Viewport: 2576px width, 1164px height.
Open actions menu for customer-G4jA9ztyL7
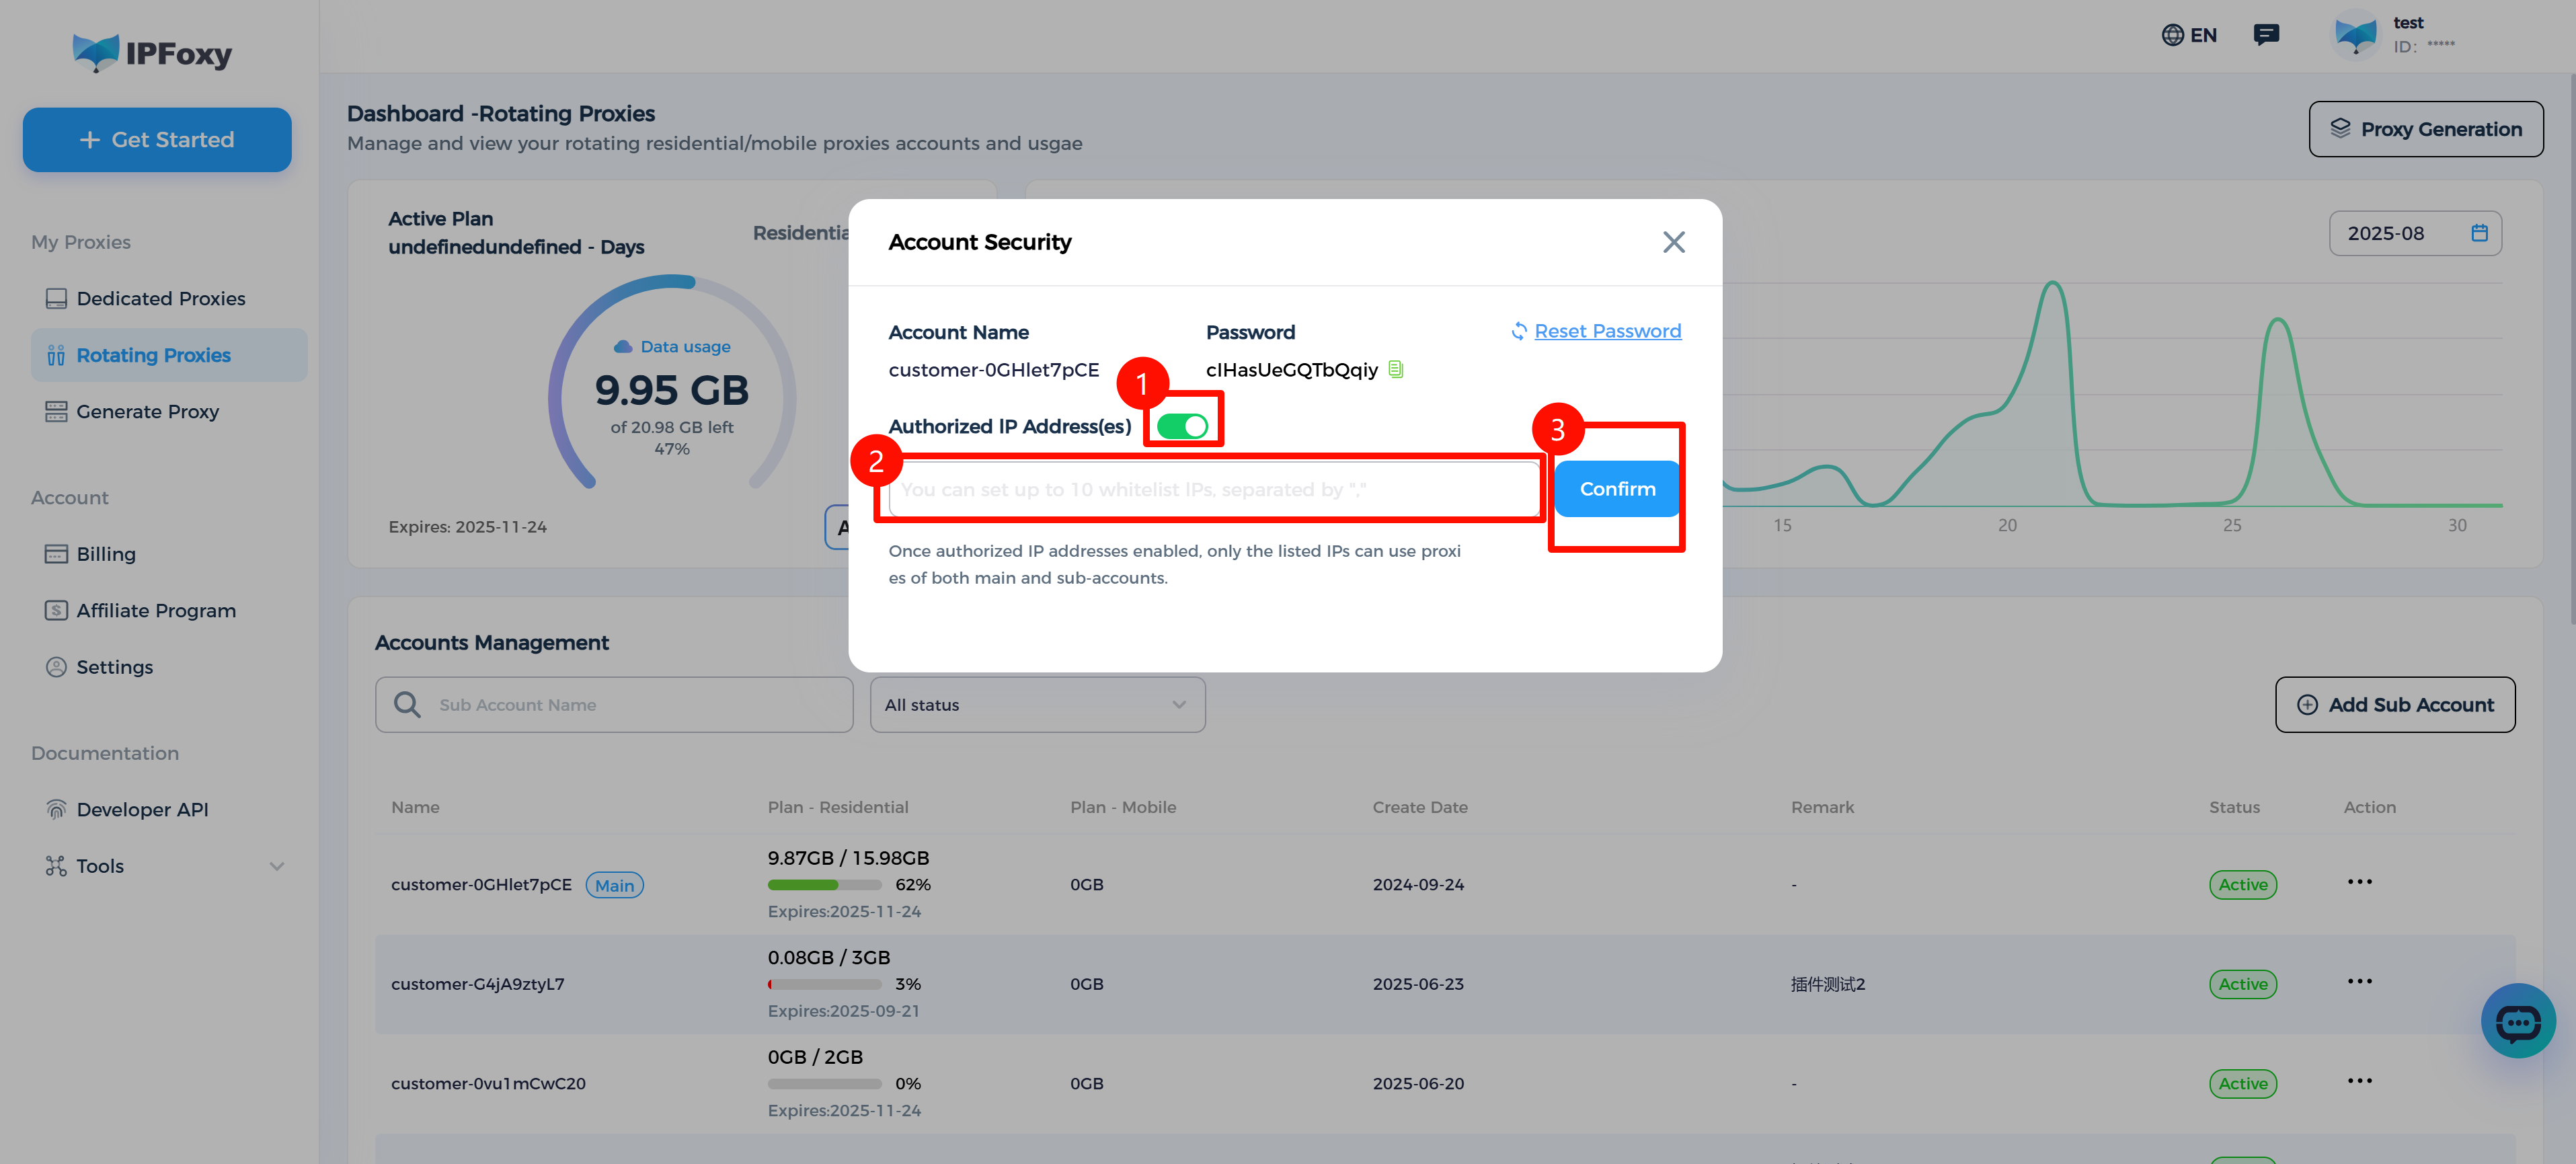pos(2359,982)
